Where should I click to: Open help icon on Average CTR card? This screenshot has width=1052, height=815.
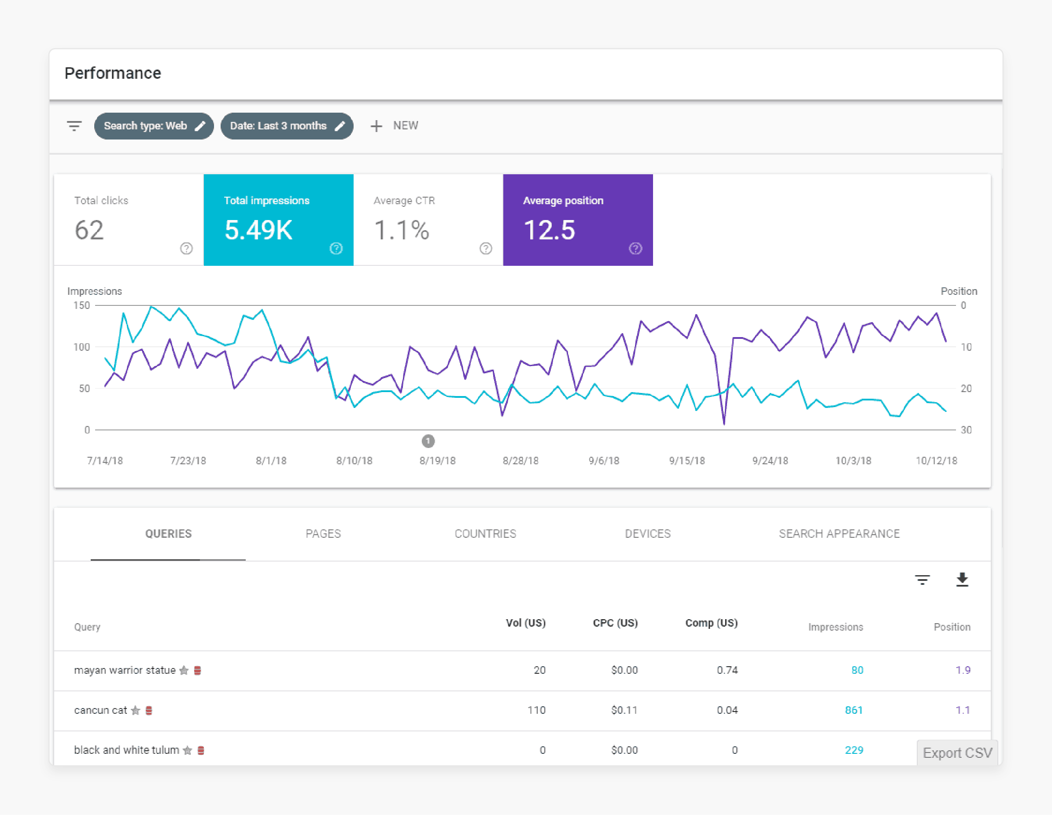[x=486, y=248]
